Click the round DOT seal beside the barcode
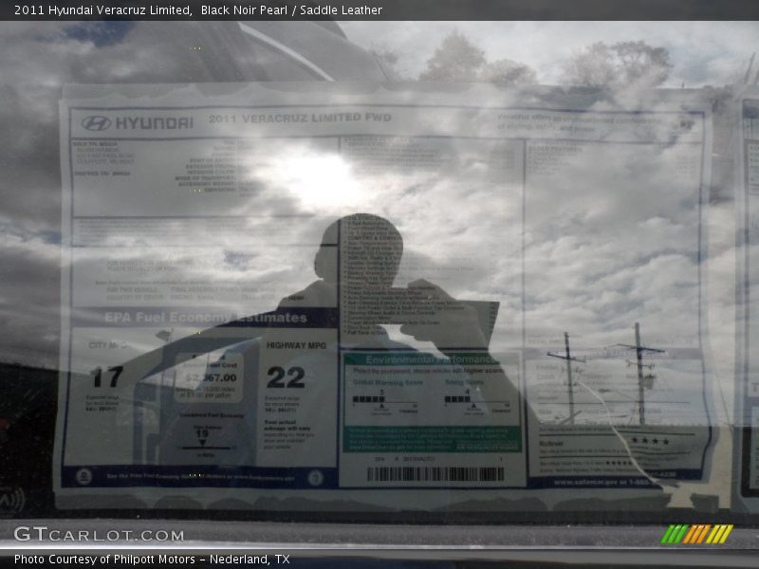Screen dimensions: 759x569 pyautogui.click(x=316, y=478)
